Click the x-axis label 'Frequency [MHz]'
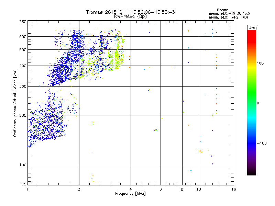Image resolution: width=275 pixels, height=206 pixels. tap(130, 194)
